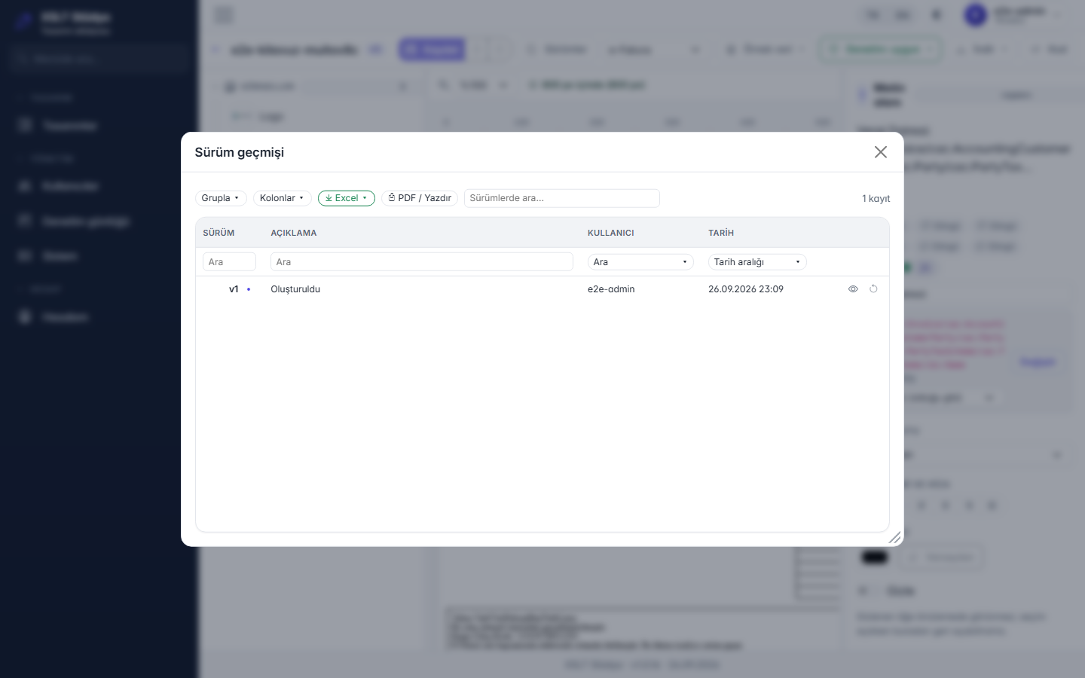Click the Sürüm column filter box
This screenshot has width=1085, height=678.
point(229,262)
